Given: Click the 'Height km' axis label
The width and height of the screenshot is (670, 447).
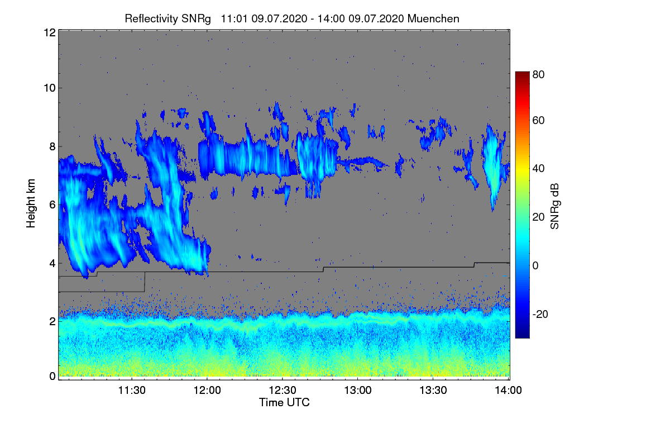Looking at the screenshot, I should click(x=31, y=203).
